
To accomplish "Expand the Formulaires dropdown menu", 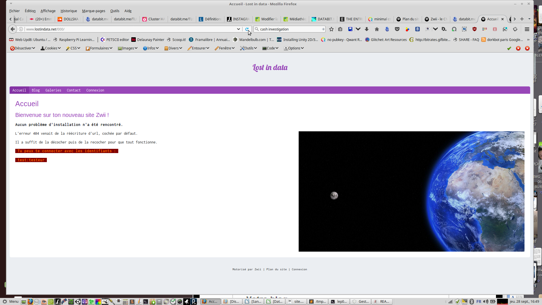I will 99,48.
